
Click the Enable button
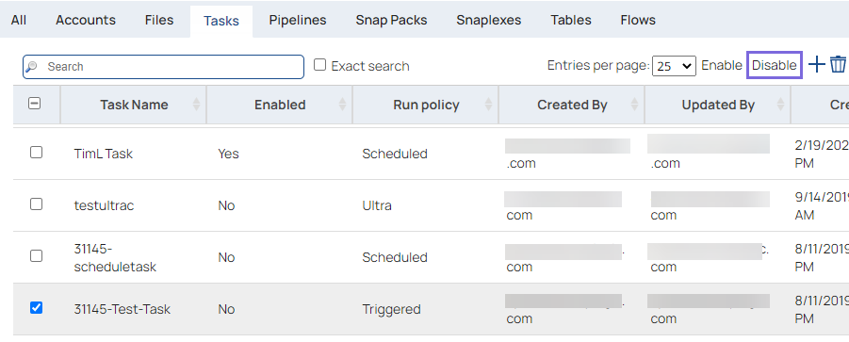722,65
